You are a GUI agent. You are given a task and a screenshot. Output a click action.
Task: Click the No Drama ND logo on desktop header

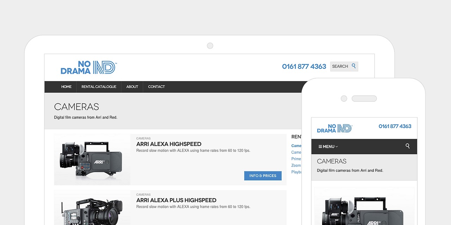tap(88, 67)
